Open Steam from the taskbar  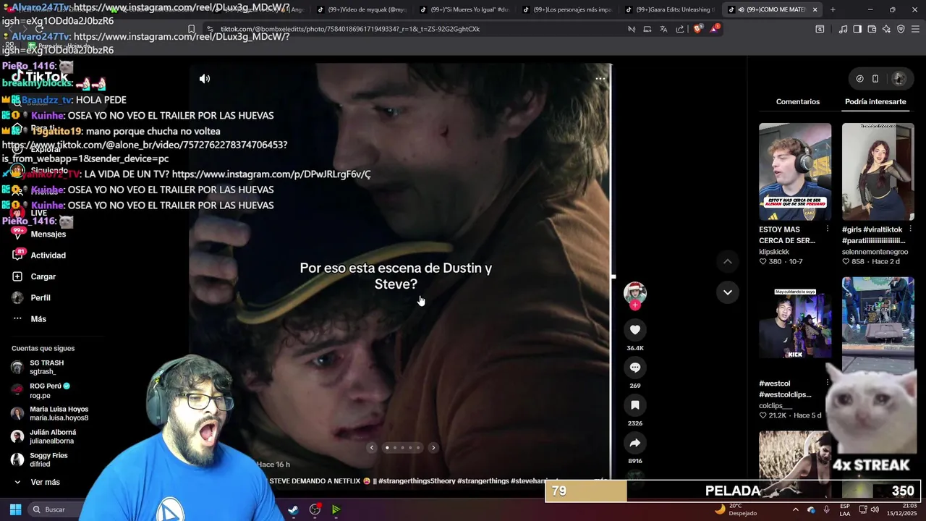(x=293, y=509)
